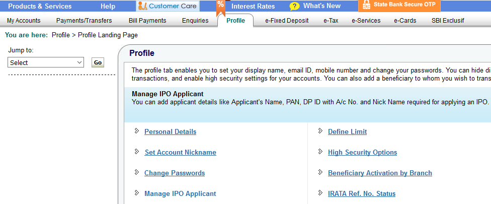Open the Change Passwords link
491x204 pixels.
[175, 173]
